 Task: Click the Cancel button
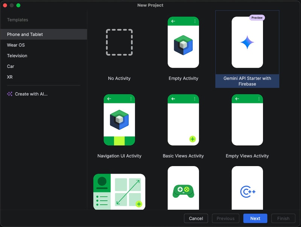(196, 218)
